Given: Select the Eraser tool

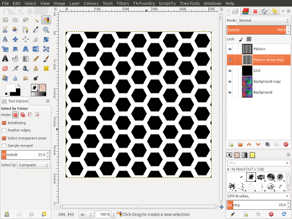Looking at the screenshot, I should [5, 68].
